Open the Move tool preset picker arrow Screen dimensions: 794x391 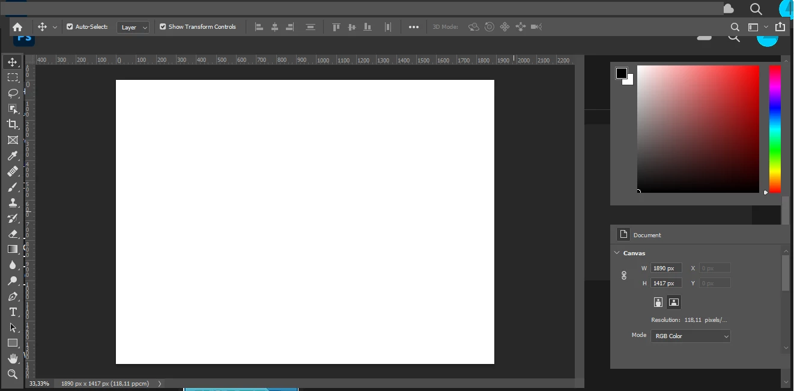55,27
